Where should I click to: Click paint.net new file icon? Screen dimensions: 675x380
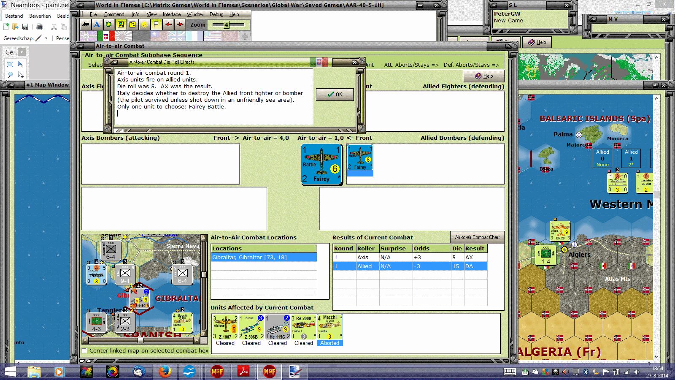click(x=6, y=27)
